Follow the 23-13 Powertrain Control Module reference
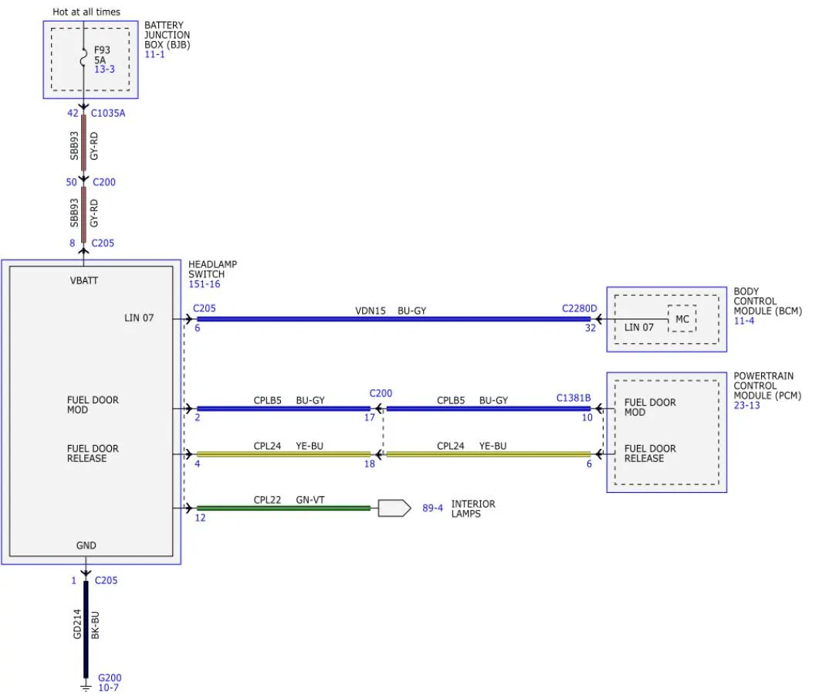This screenshot has height=700, width=819. pyautogui.click(x=747, y=405)
